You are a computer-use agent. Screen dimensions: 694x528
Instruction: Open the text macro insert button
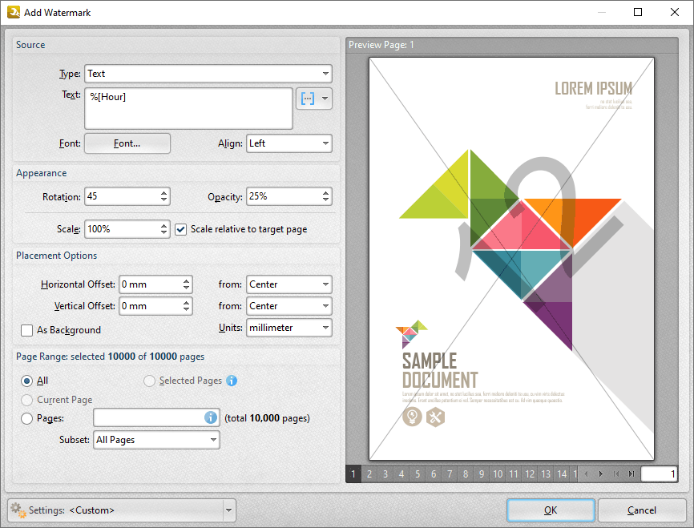click(x=308, y=99)
